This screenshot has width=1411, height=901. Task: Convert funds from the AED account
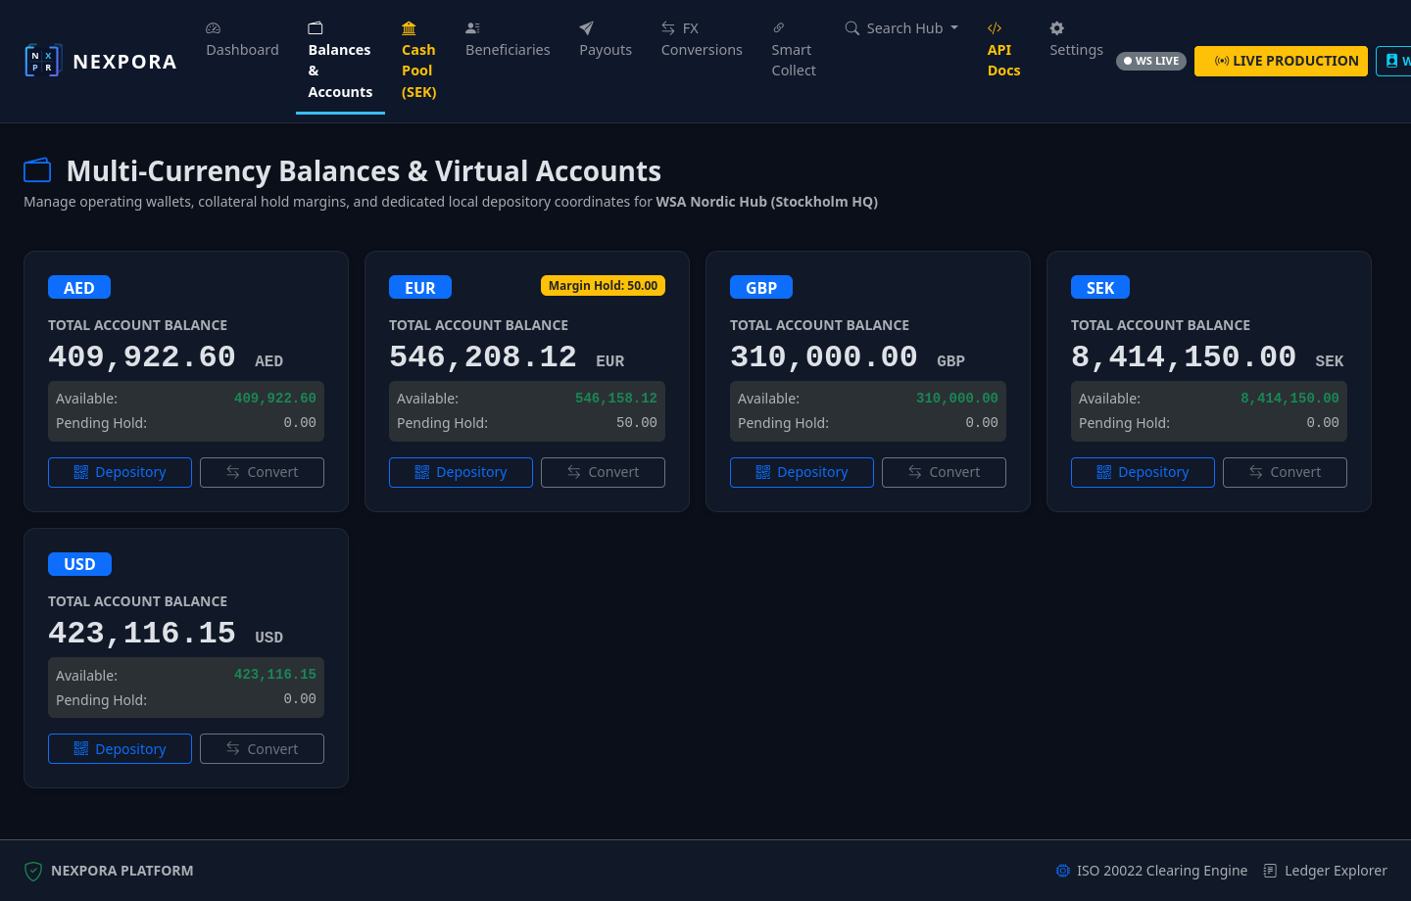click(262, 472)
